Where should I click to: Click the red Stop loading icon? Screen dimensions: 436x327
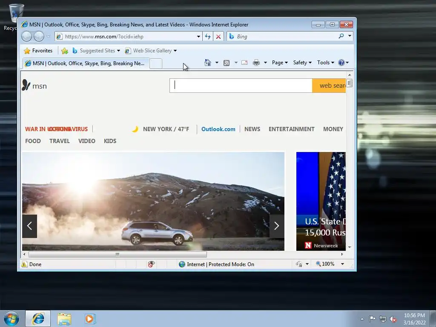[218, 37]
